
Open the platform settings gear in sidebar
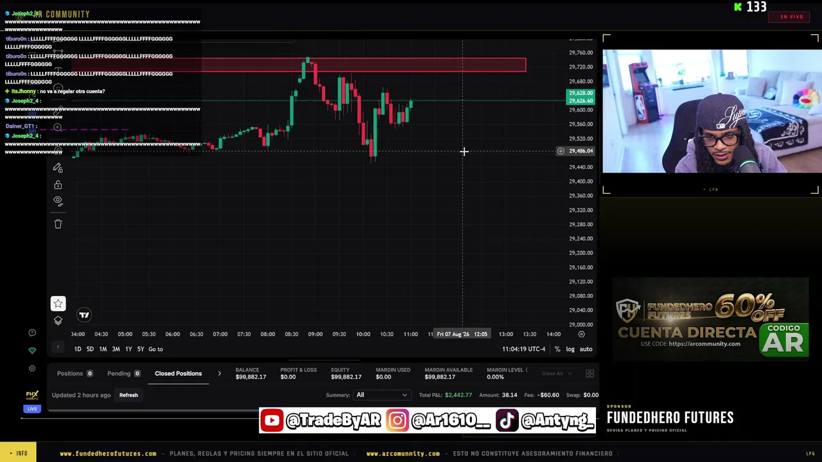click(x=32, y=368)
